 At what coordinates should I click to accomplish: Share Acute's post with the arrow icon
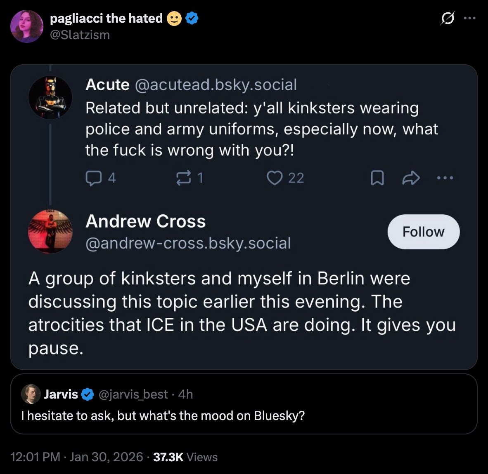pyautogui.click(x=411, y=178)
